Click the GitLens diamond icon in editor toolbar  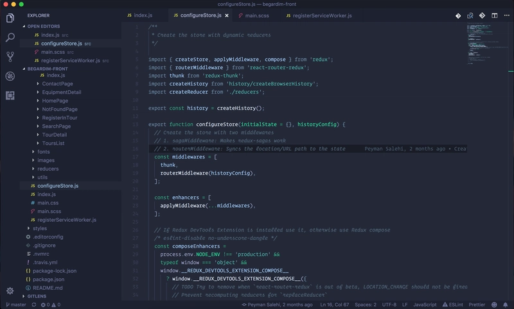pos(458,15)
